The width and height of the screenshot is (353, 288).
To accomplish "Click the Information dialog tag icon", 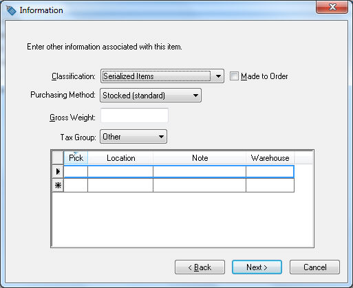I will [11, 10].
